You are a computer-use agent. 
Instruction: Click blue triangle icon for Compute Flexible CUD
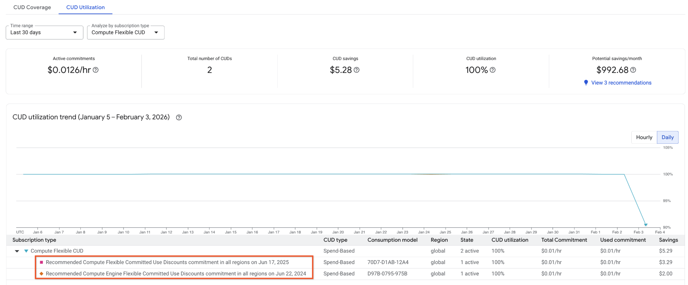click(x=26, y=251)
